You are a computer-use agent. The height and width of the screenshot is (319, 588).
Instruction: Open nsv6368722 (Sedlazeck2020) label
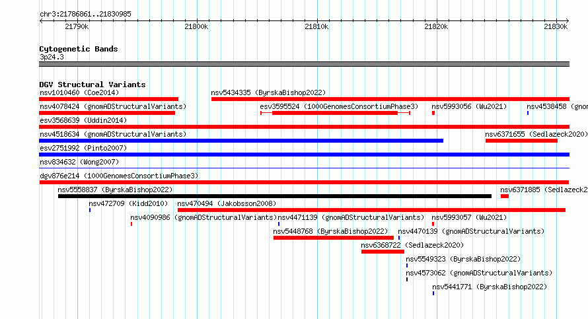click(x=412, y=245)
